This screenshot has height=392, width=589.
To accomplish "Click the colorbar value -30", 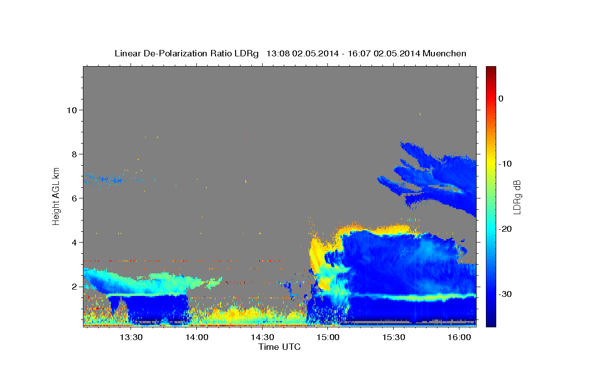I will coord(505,294).
